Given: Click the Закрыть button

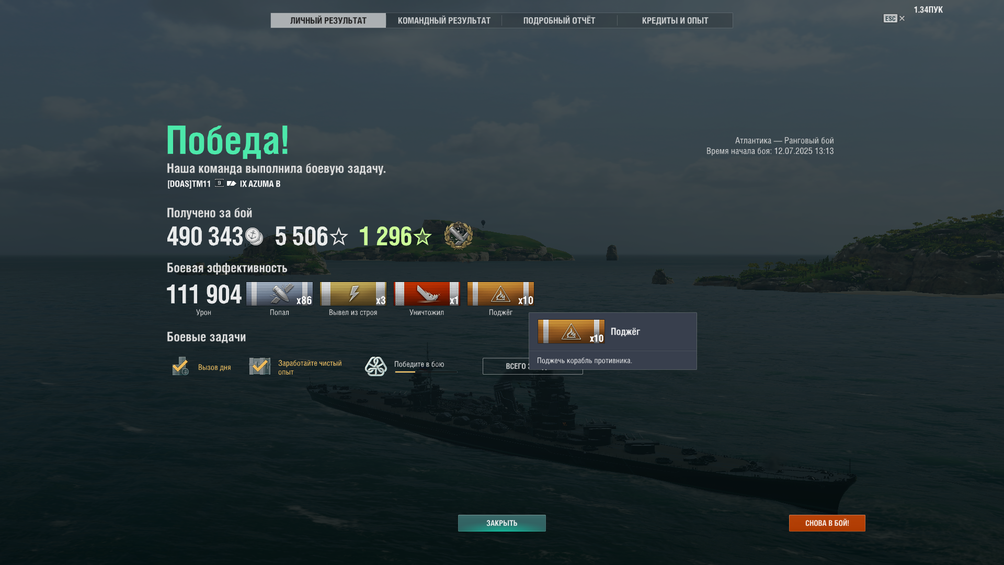Looking at the screenshot, I should pyautogui.click(x=502, y=523).
